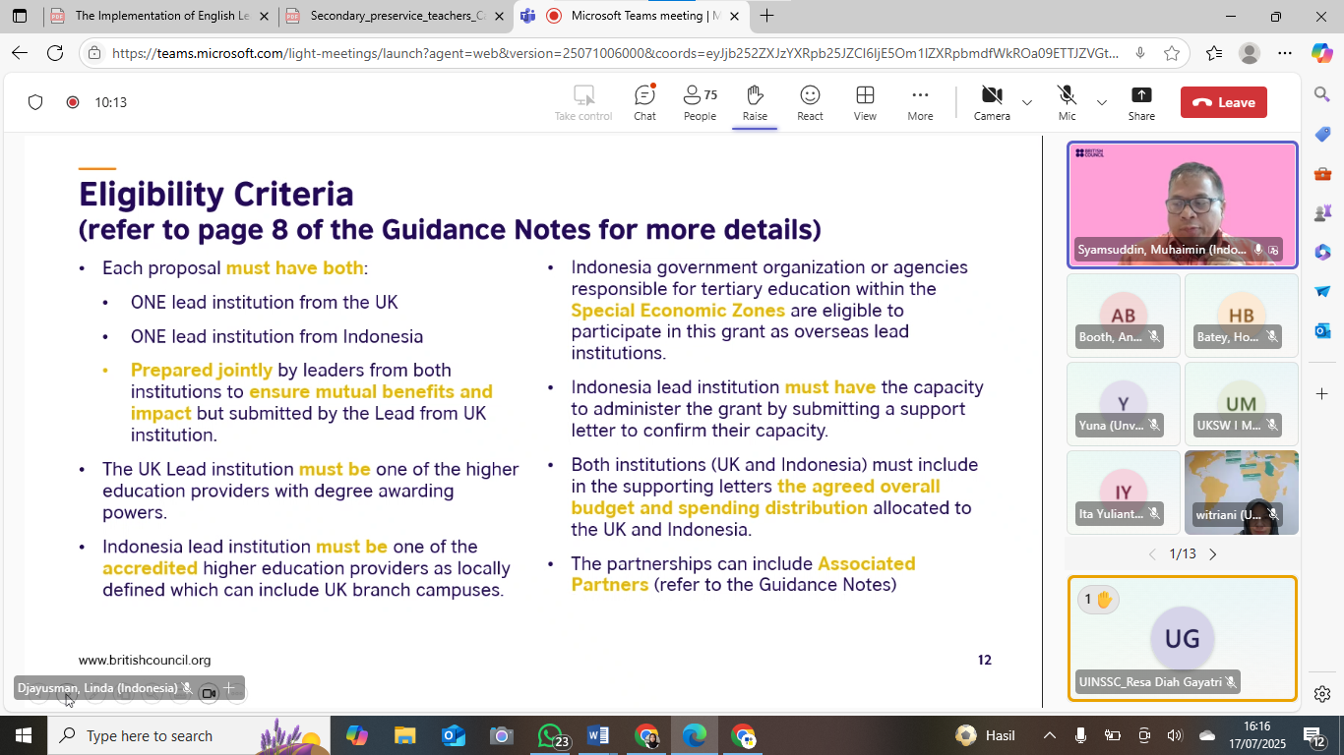Close the Secondary_preservice_teachers tab
Viewport: 1344px width, 755px height.
point(500,16)
